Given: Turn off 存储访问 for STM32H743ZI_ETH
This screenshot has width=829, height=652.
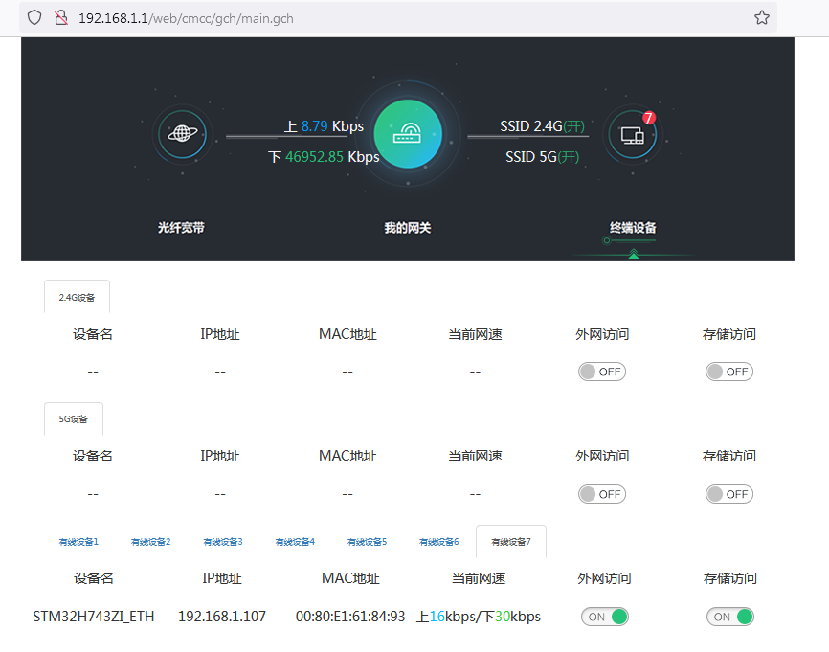Looking at the screenshot, I should pyautogui.click(x=729, y=617).
